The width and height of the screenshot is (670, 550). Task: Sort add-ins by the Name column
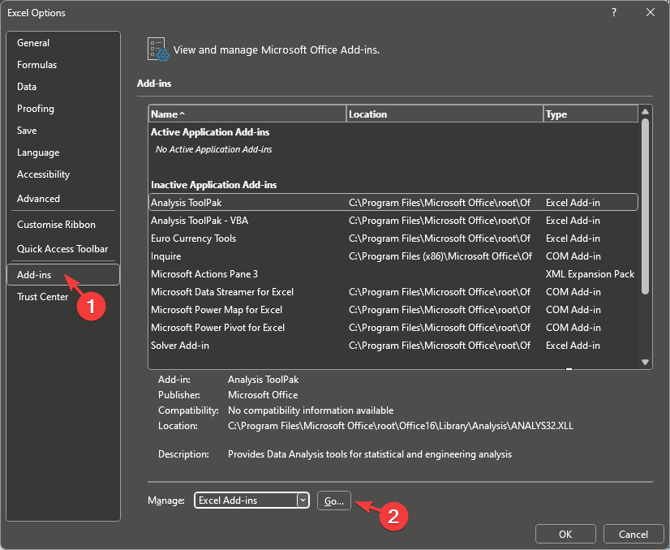click(x=247, y=114)
